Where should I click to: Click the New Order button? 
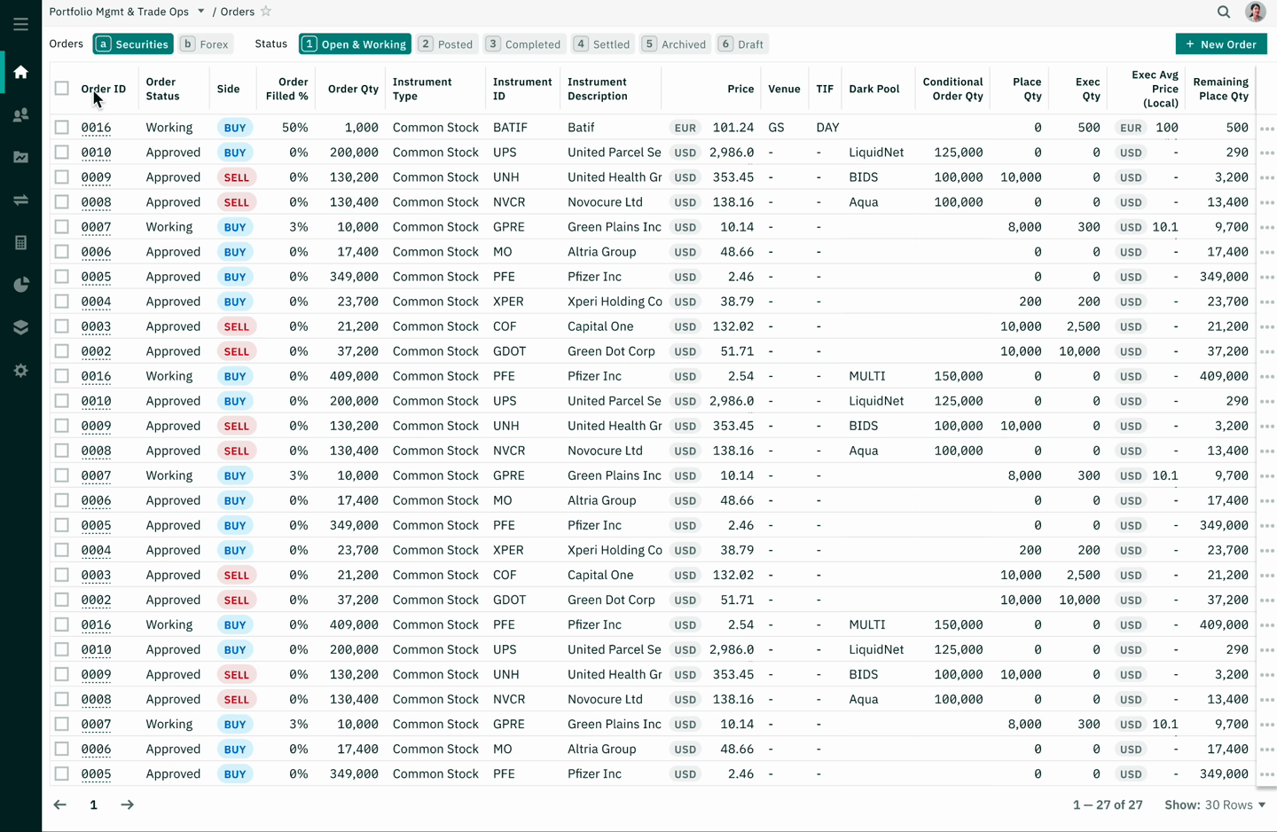tap(1221, 43)
